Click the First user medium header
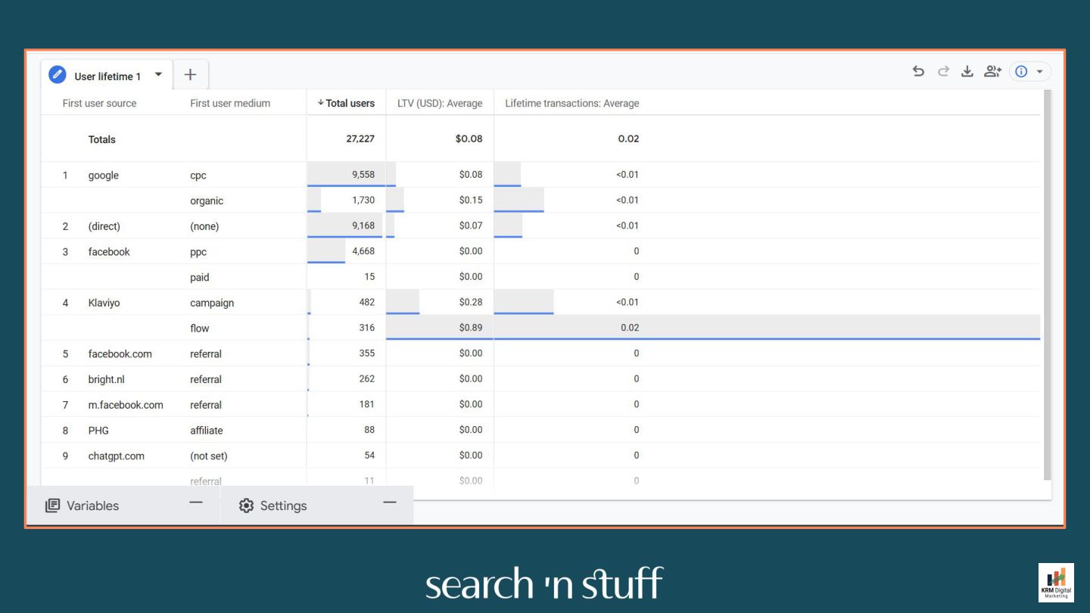 (x=230, y=103)
